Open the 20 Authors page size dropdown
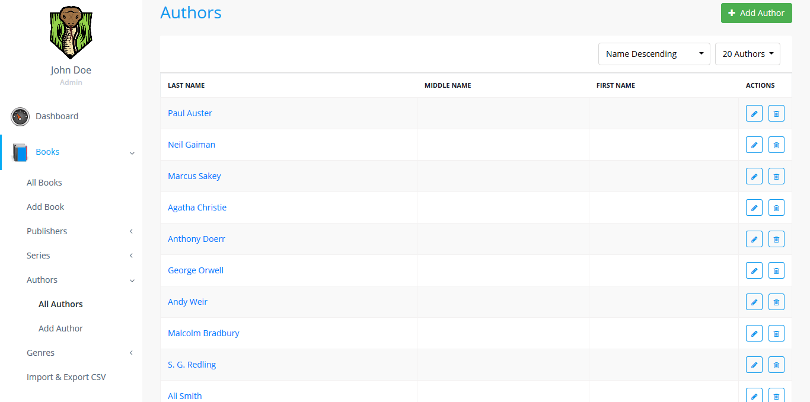The height and width of the screenshot is (402, 810). (x=747, y=54)
